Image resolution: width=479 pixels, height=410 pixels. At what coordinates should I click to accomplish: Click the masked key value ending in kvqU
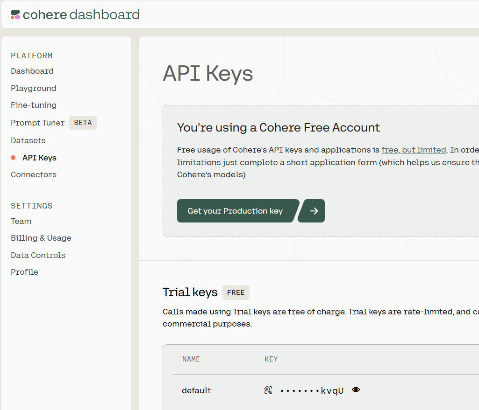(312, 390)
